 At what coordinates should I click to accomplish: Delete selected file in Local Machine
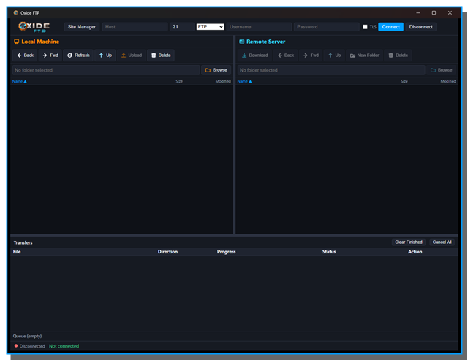coord(161,55)
